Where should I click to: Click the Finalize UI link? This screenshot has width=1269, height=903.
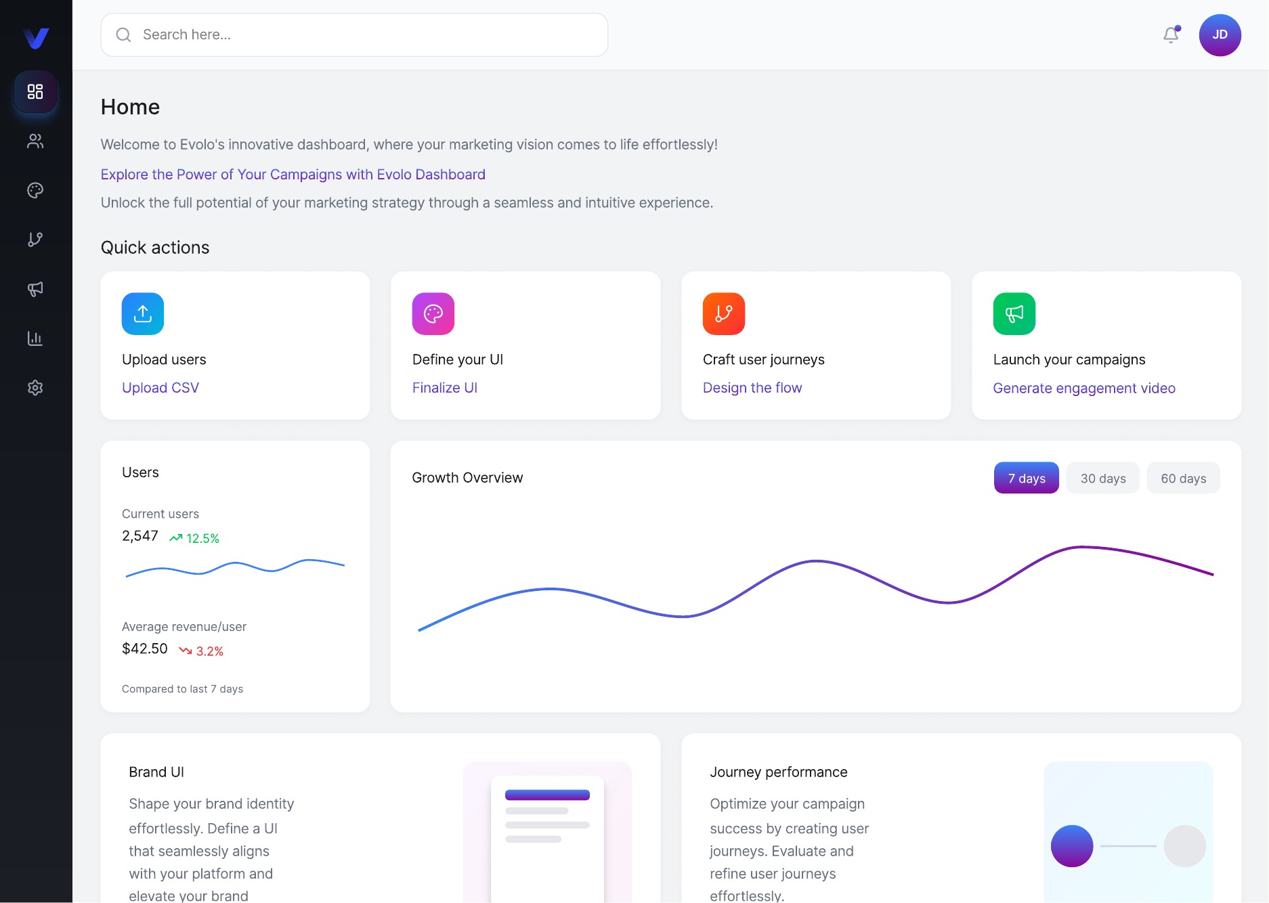[445, 388]
